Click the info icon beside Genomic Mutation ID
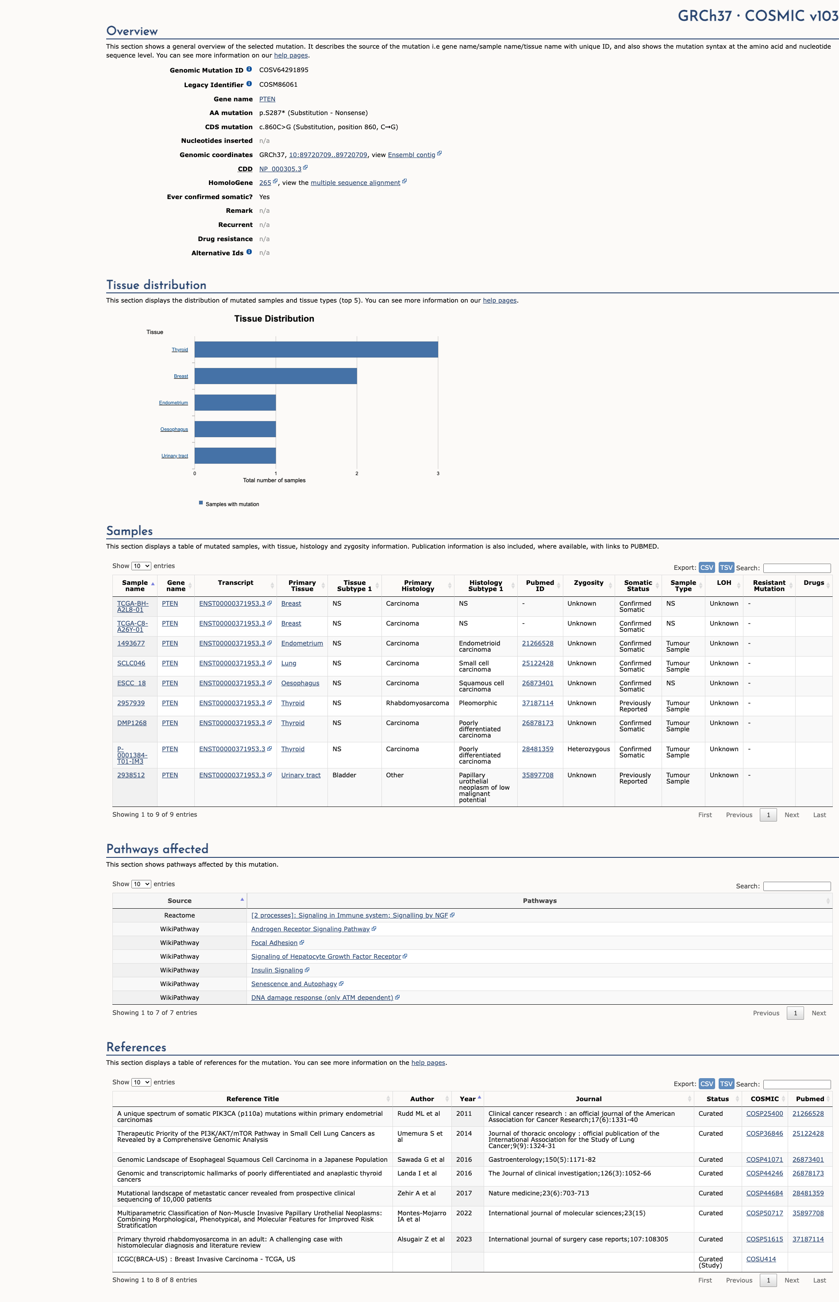Image resolution: width=839 pixels, height=1302 pixels. tap(249, 69)
